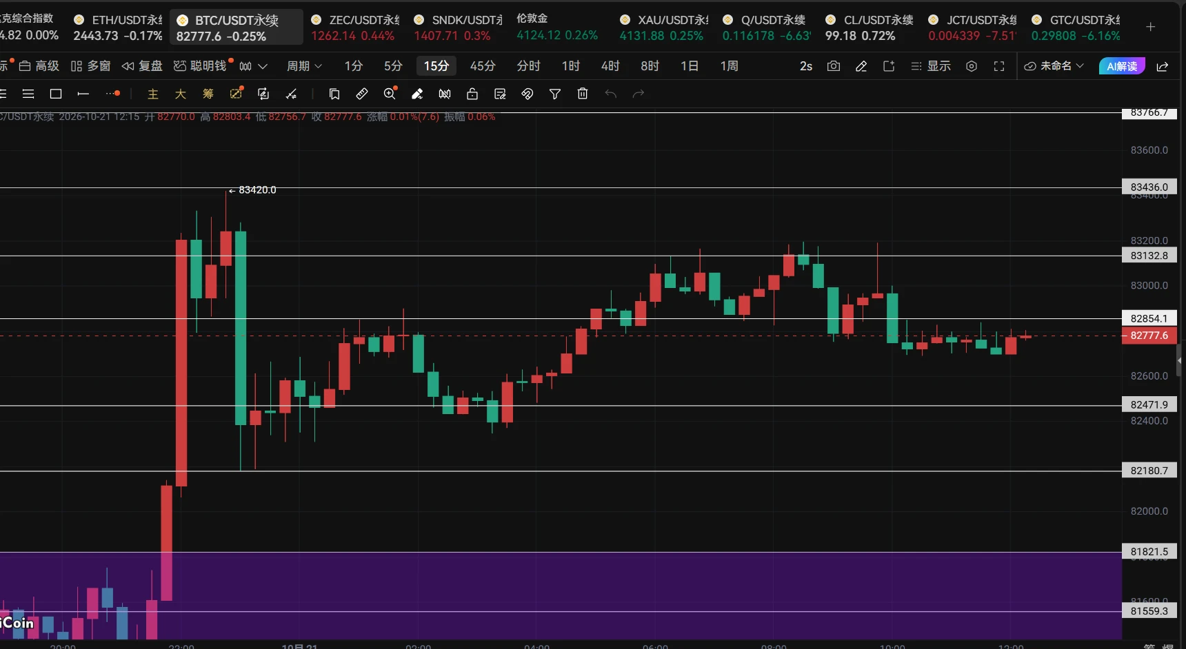Add a new ticker tab with plus
This screenshot has height=649, width=1186.
[1150, 27]
